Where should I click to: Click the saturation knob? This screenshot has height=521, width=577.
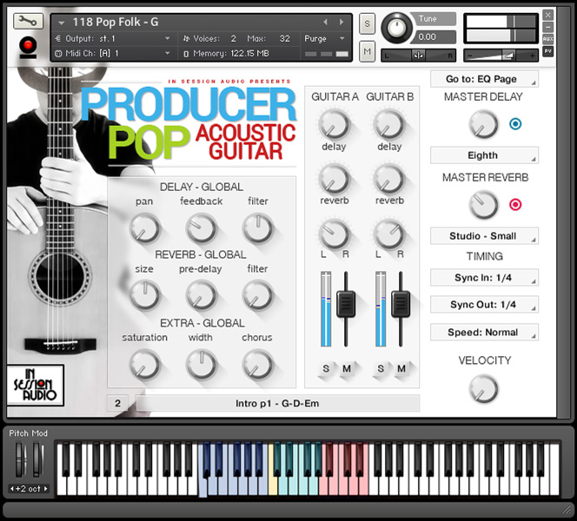pos(144,365)
